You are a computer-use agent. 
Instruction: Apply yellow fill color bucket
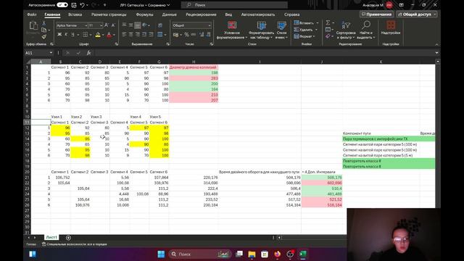click(98, 35)
